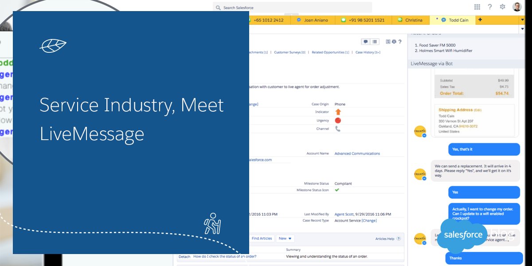Click the Search Salesforce field

coord(292,8)
